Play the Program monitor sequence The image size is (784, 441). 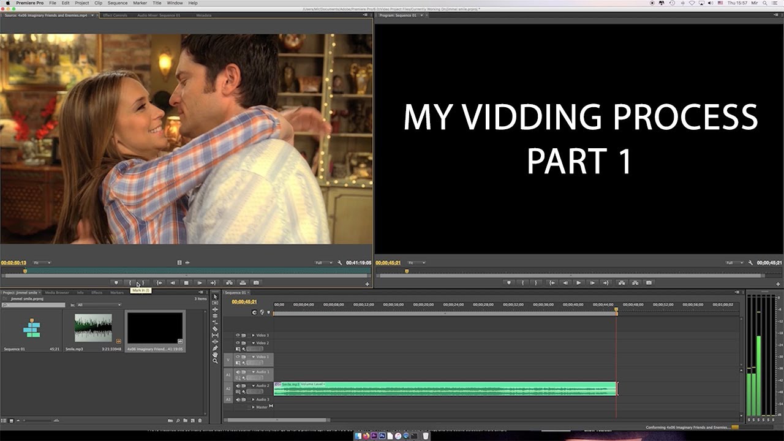579,283
